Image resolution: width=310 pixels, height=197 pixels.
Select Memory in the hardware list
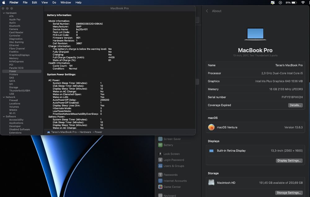coord(14,58)
